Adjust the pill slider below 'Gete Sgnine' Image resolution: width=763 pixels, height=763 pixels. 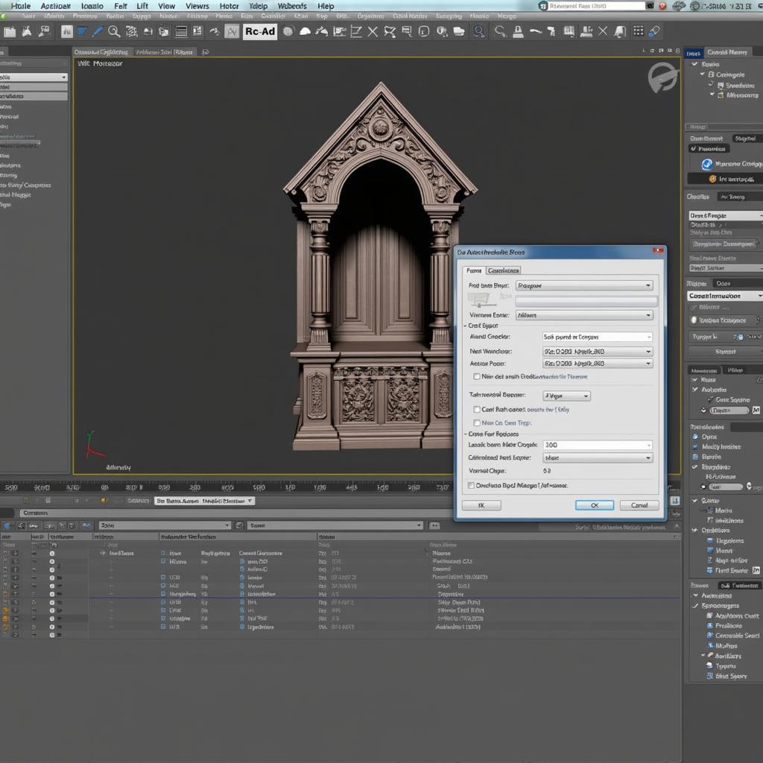tap(729, 411)
